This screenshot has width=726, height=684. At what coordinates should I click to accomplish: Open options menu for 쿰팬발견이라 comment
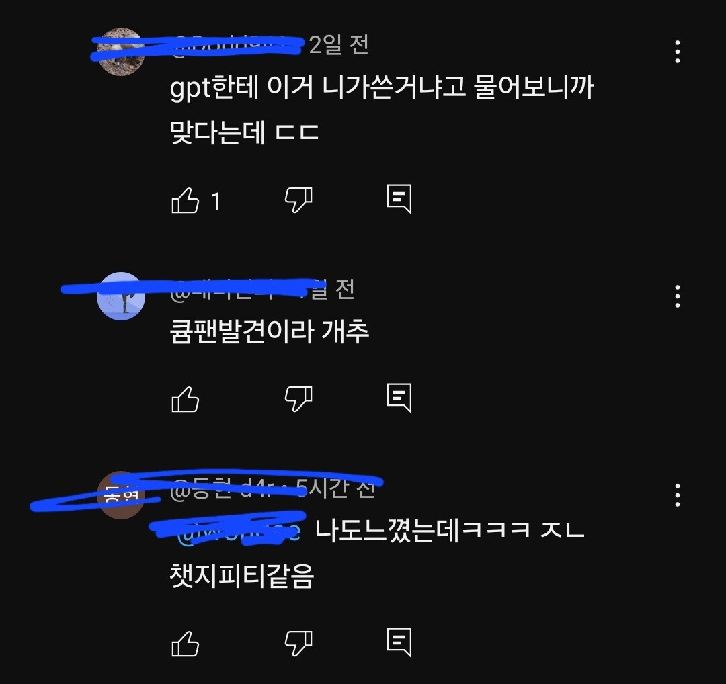(678, 296)
